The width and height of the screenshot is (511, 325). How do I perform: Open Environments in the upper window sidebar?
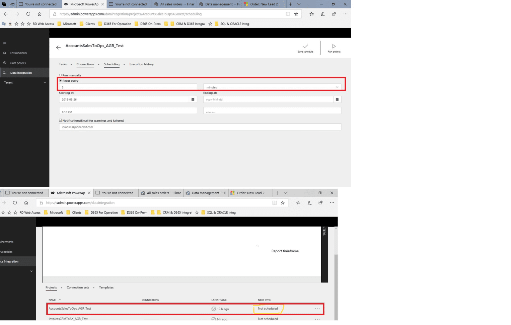[x=18, y=53]
